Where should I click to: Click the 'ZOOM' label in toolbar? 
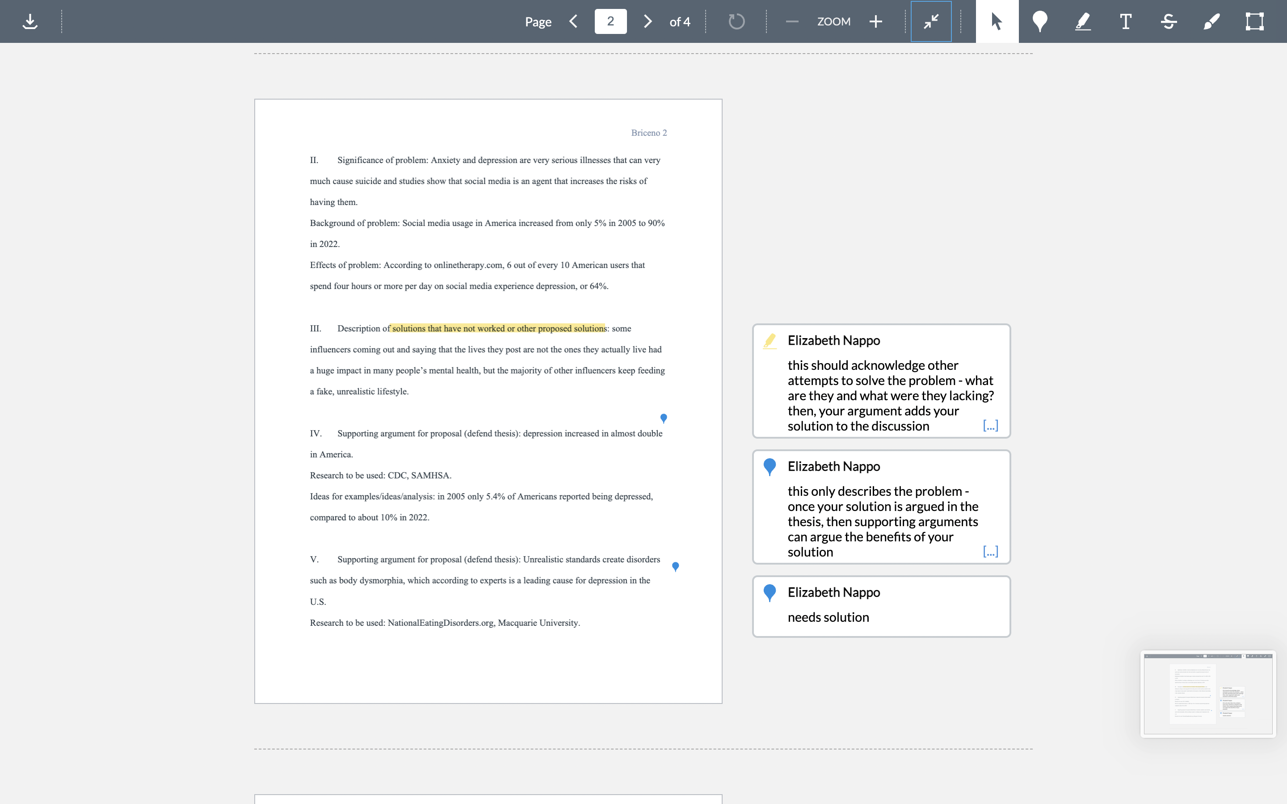point(833,21)
